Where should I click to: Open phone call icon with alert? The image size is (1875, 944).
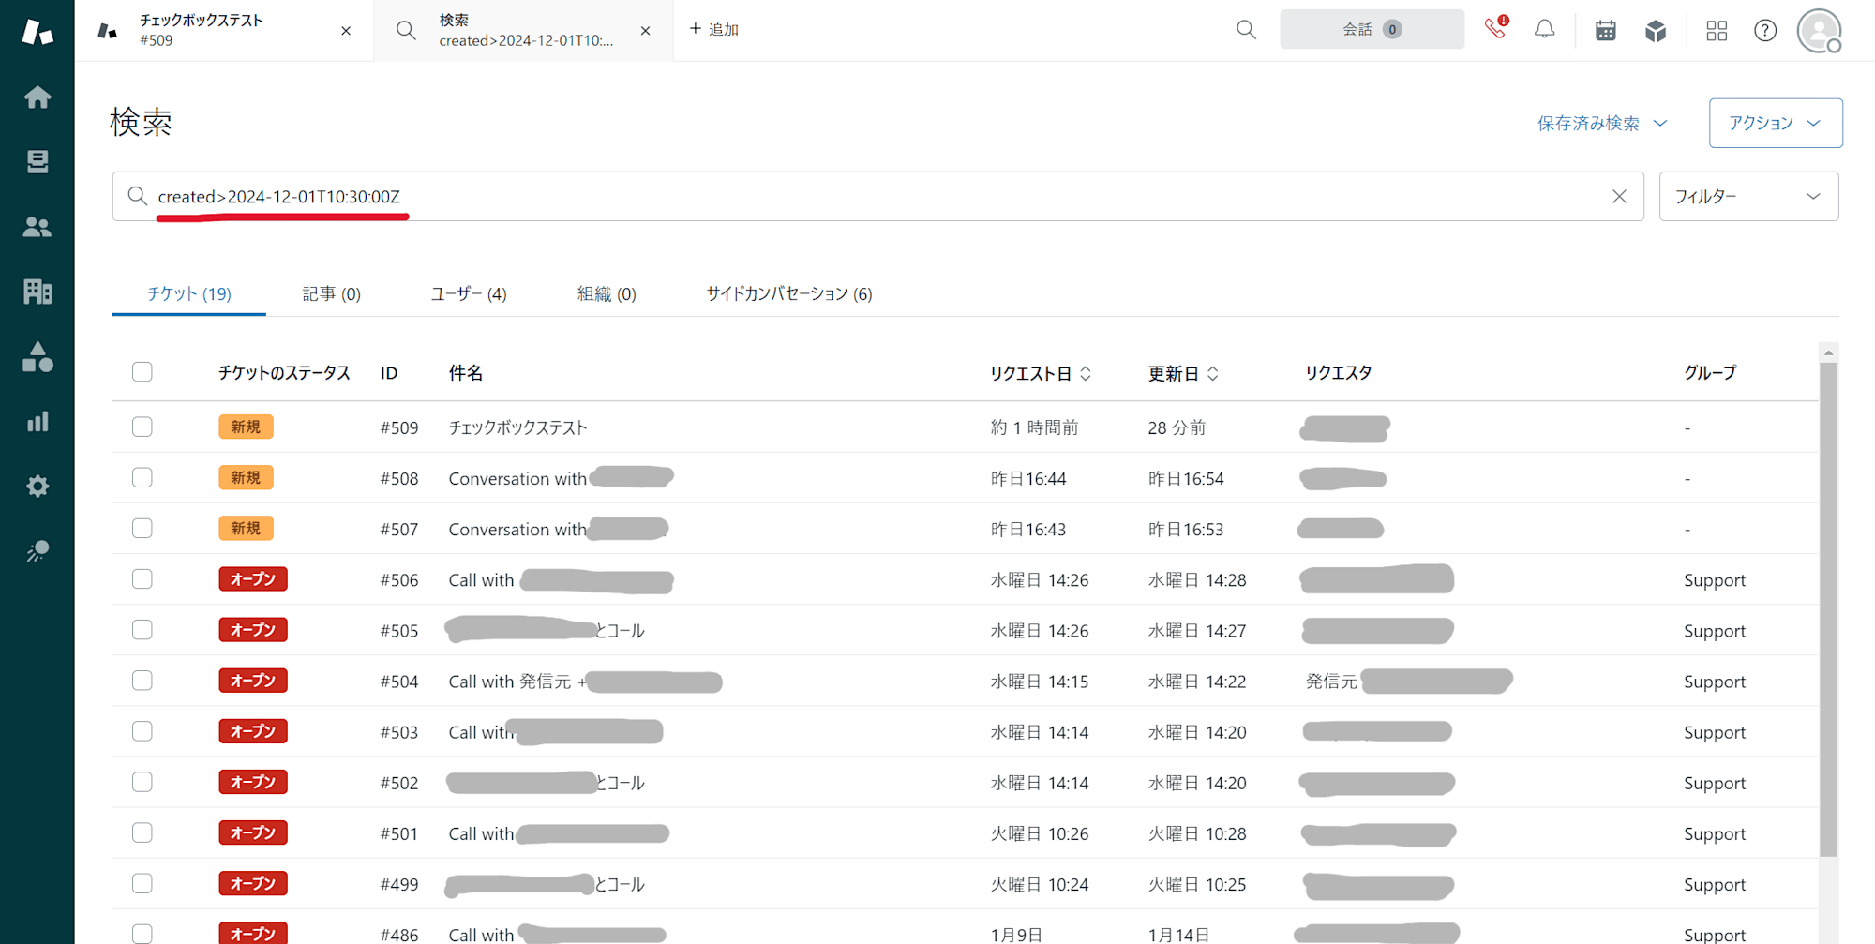tap(1496, 29)
